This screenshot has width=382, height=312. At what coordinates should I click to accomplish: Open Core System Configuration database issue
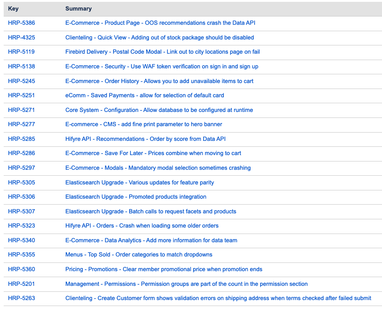click(159, 110)
